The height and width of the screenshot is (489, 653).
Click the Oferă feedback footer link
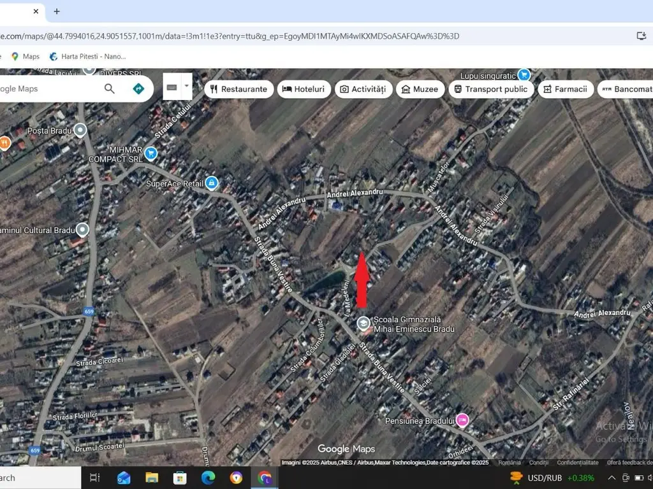tap(629, 462)
